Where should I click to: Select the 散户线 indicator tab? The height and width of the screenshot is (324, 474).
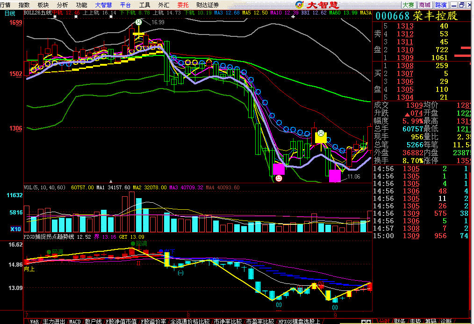(x=93, y=321)
